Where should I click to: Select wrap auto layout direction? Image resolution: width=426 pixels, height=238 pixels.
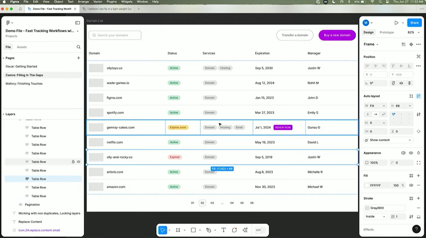click(x=383, y=114)
